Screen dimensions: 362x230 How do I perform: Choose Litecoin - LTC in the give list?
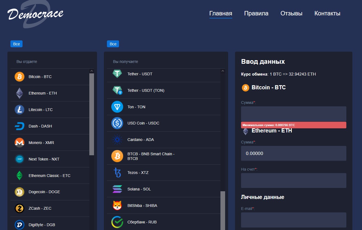[x=50, y=110]
